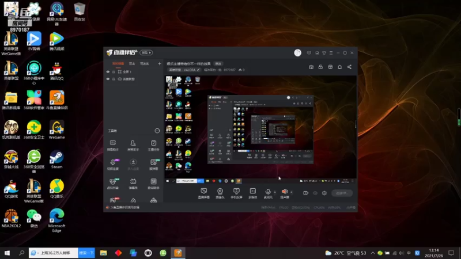Lock the 英雄联盟 source row
The height and width of the screenshot is (259, 461).
[114, 79]
